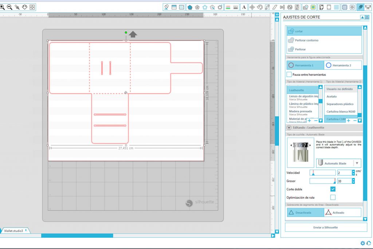The image size is (373, 249).
Task: Choose Activado for line segment overcut
Action: [x=342, y=212]
